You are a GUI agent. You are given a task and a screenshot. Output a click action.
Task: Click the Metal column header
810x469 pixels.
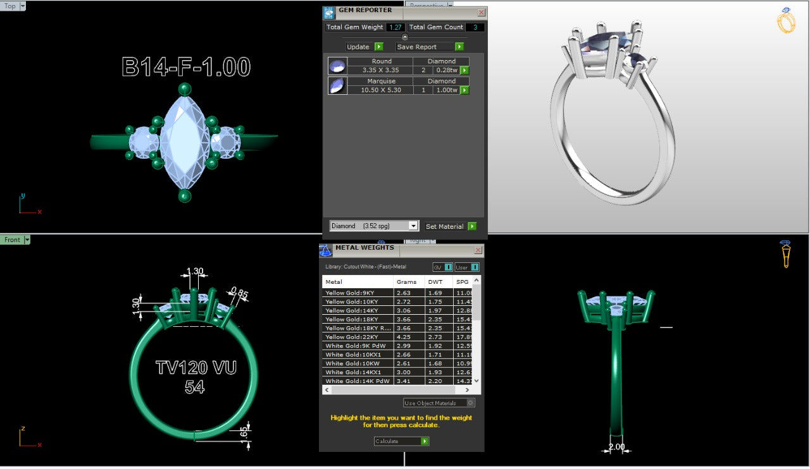(358, 282)
